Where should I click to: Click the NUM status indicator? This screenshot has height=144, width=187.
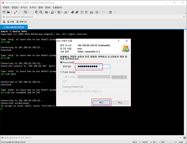click(181, 142)
